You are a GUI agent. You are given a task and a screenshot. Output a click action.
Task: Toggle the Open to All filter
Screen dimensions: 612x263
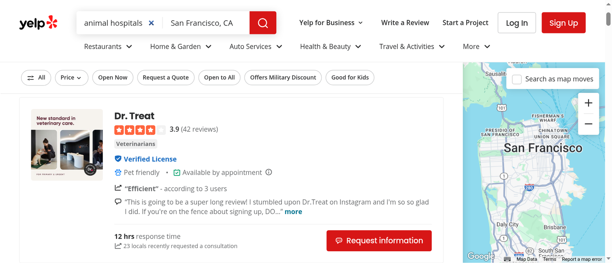point(220,77)
